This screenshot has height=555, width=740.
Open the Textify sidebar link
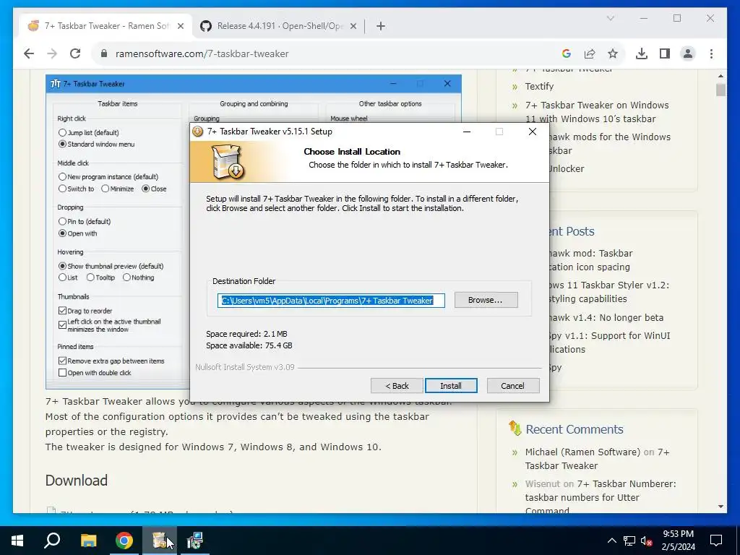[539, 87]
